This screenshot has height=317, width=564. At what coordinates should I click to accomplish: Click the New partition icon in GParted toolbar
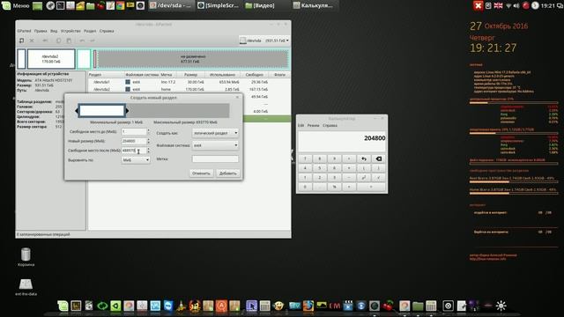(x=21, y=41)
